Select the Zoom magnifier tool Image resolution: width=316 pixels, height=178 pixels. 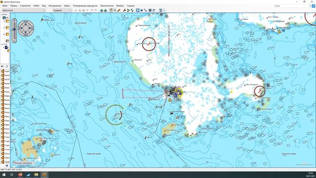pyautogui.click(x=115, y=10)
